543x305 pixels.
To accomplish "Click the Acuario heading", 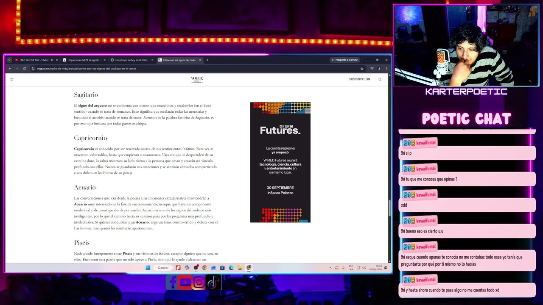I will pyautogui.click(x=85, y=187).
